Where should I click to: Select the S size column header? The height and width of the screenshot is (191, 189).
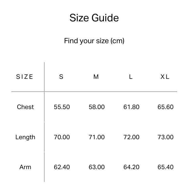coord(61,77)
